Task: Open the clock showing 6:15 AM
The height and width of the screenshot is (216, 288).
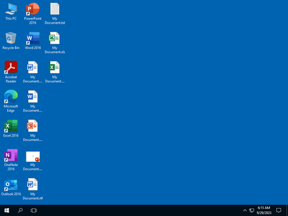Action: pos(264,210)
